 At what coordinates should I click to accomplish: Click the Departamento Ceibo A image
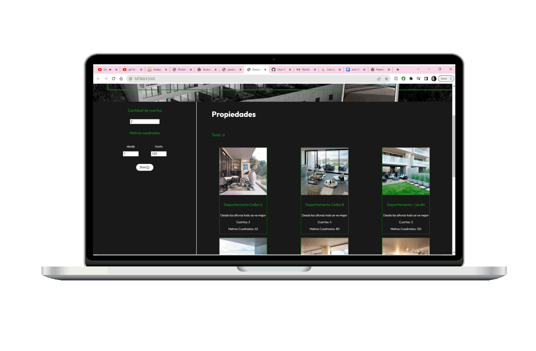pos(243,171)
